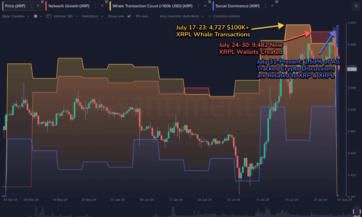Click the green circle status icon
This screenshot has width=362, height=217.
pos(356,6)
